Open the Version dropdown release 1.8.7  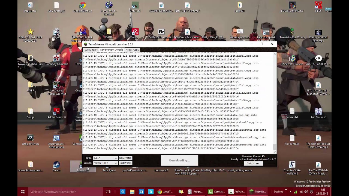tap(105, 163)
